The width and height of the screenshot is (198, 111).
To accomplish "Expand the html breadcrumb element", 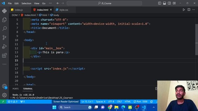I will tap(45, 15).
